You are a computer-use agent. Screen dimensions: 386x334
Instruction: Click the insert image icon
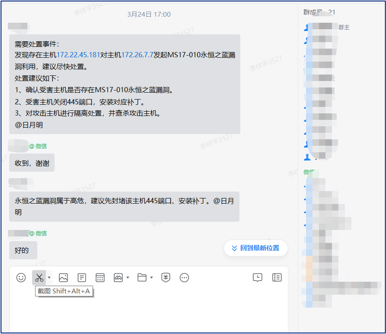coord(63,277)
